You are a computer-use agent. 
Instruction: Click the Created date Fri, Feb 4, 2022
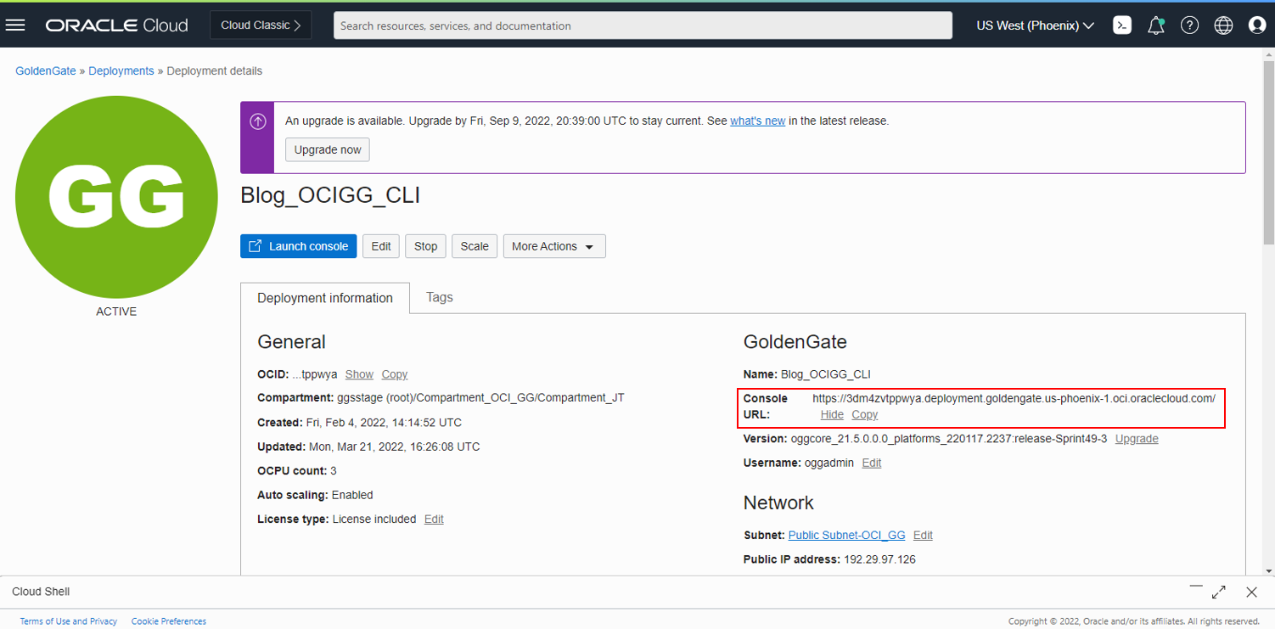[x=384, y=423]
